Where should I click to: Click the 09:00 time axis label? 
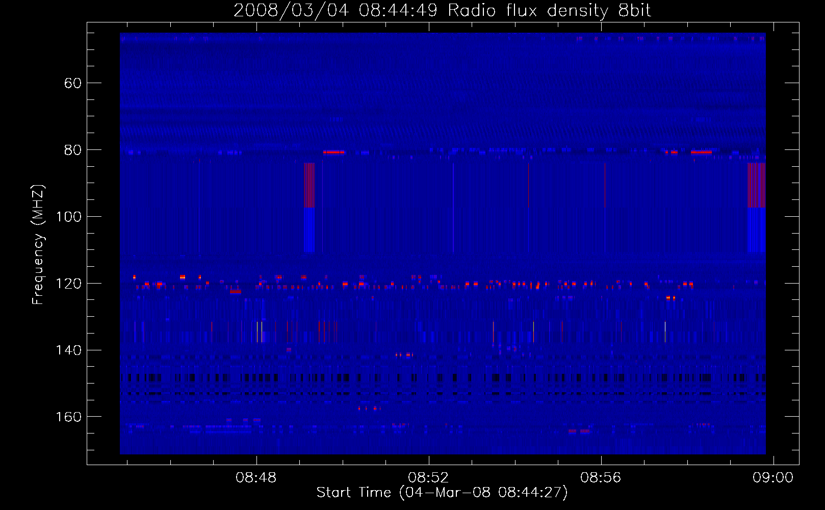click(773, 477)
